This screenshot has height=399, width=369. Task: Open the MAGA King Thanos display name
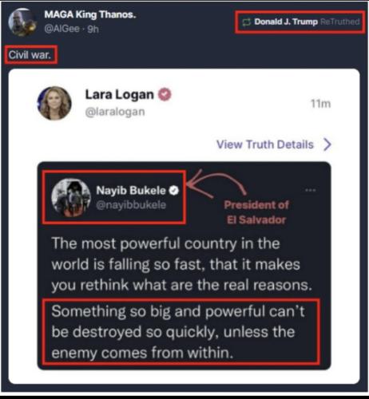point(90,14)
